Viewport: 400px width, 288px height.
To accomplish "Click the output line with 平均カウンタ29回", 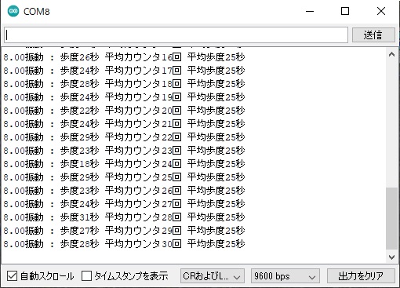I will pos(125,231).
